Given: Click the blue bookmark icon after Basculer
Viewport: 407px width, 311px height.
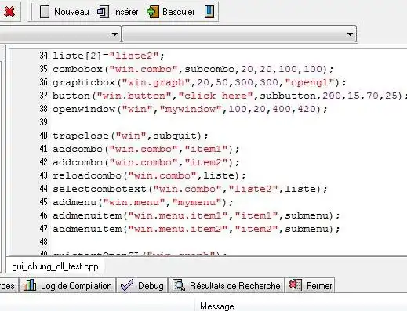Looking at the screenshot, I should [x=209, y=12].
